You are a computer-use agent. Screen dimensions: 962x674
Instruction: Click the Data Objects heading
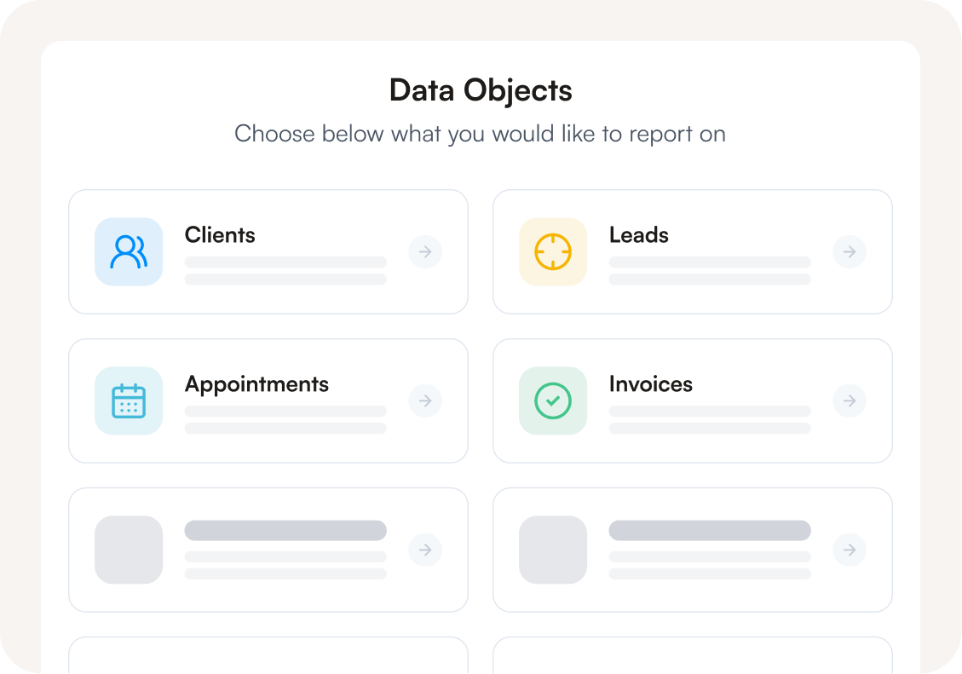point(481,91)
